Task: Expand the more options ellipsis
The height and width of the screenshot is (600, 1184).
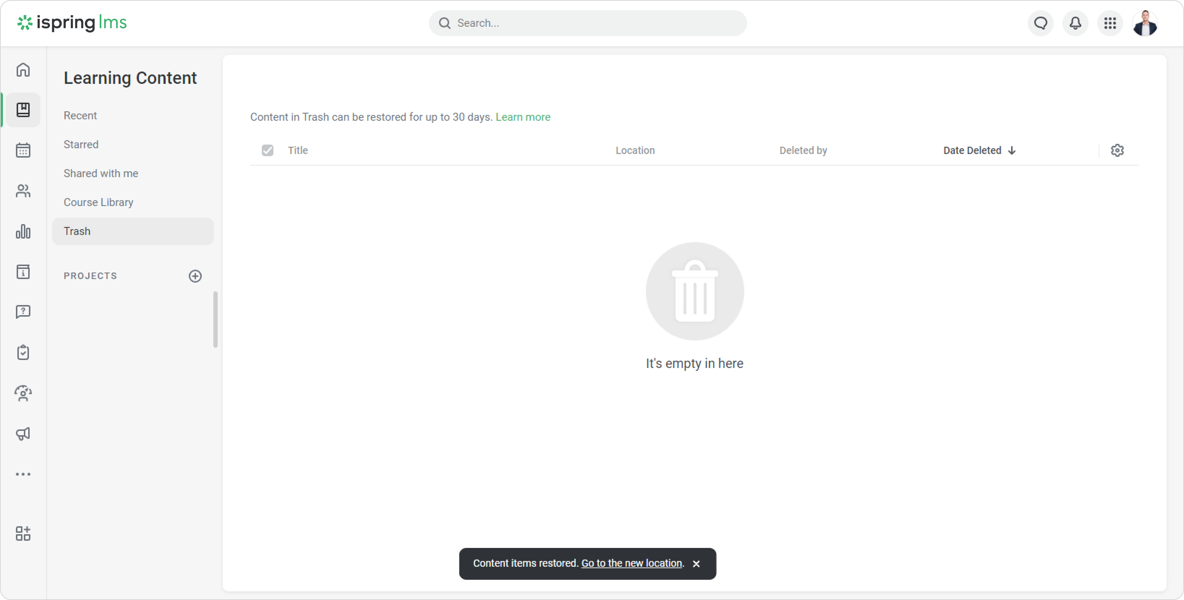Action: pos(23,474)
